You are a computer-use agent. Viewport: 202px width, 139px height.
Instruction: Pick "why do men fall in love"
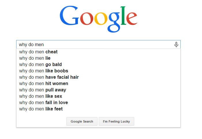point(98,103)
